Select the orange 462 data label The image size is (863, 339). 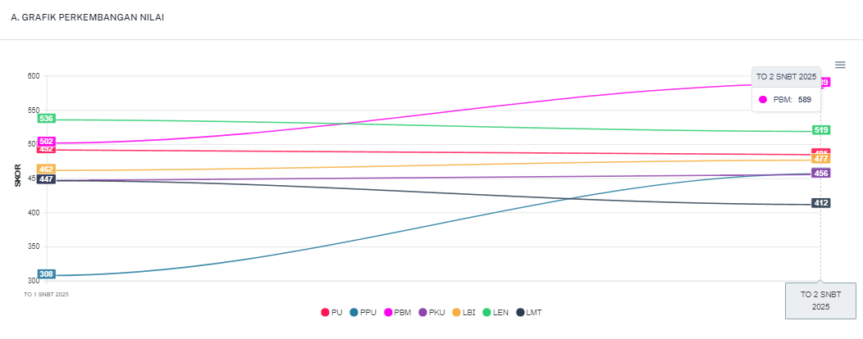(46, 169)
